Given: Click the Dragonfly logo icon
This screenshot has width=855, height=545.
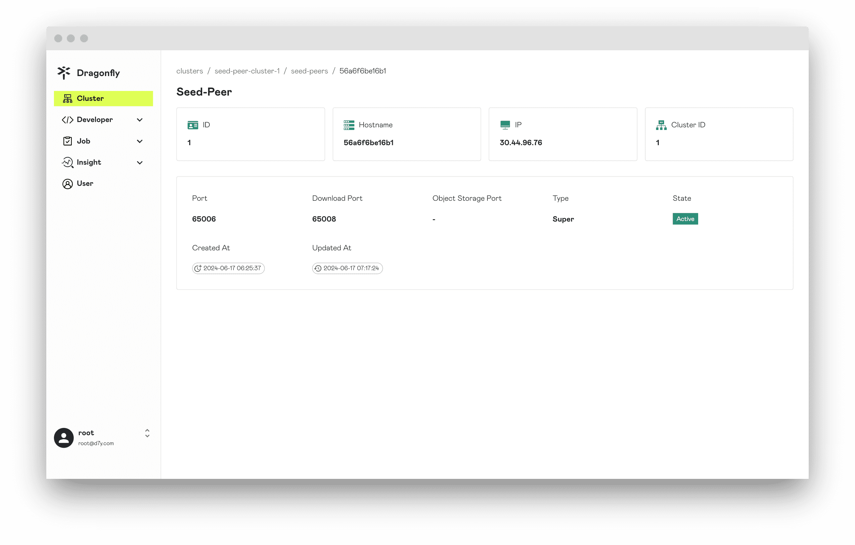Looking at the screenshot, I should (x=64, y=72).
